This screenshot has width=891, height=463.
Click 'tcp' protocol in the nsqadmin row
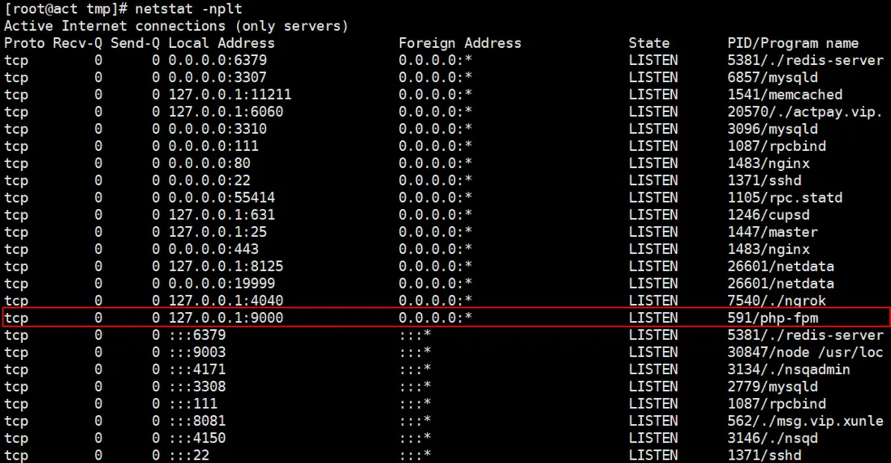pos(16,370)
